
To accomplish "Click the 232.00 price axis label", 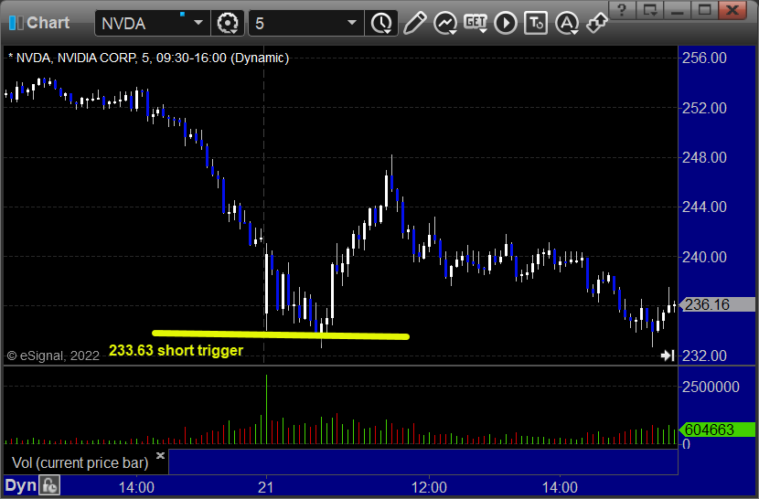I will 704,356.
